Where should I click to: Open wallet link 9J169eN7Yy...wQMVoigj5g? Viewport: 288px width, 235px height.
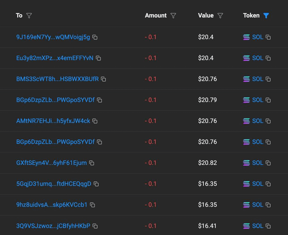point(53,37)
